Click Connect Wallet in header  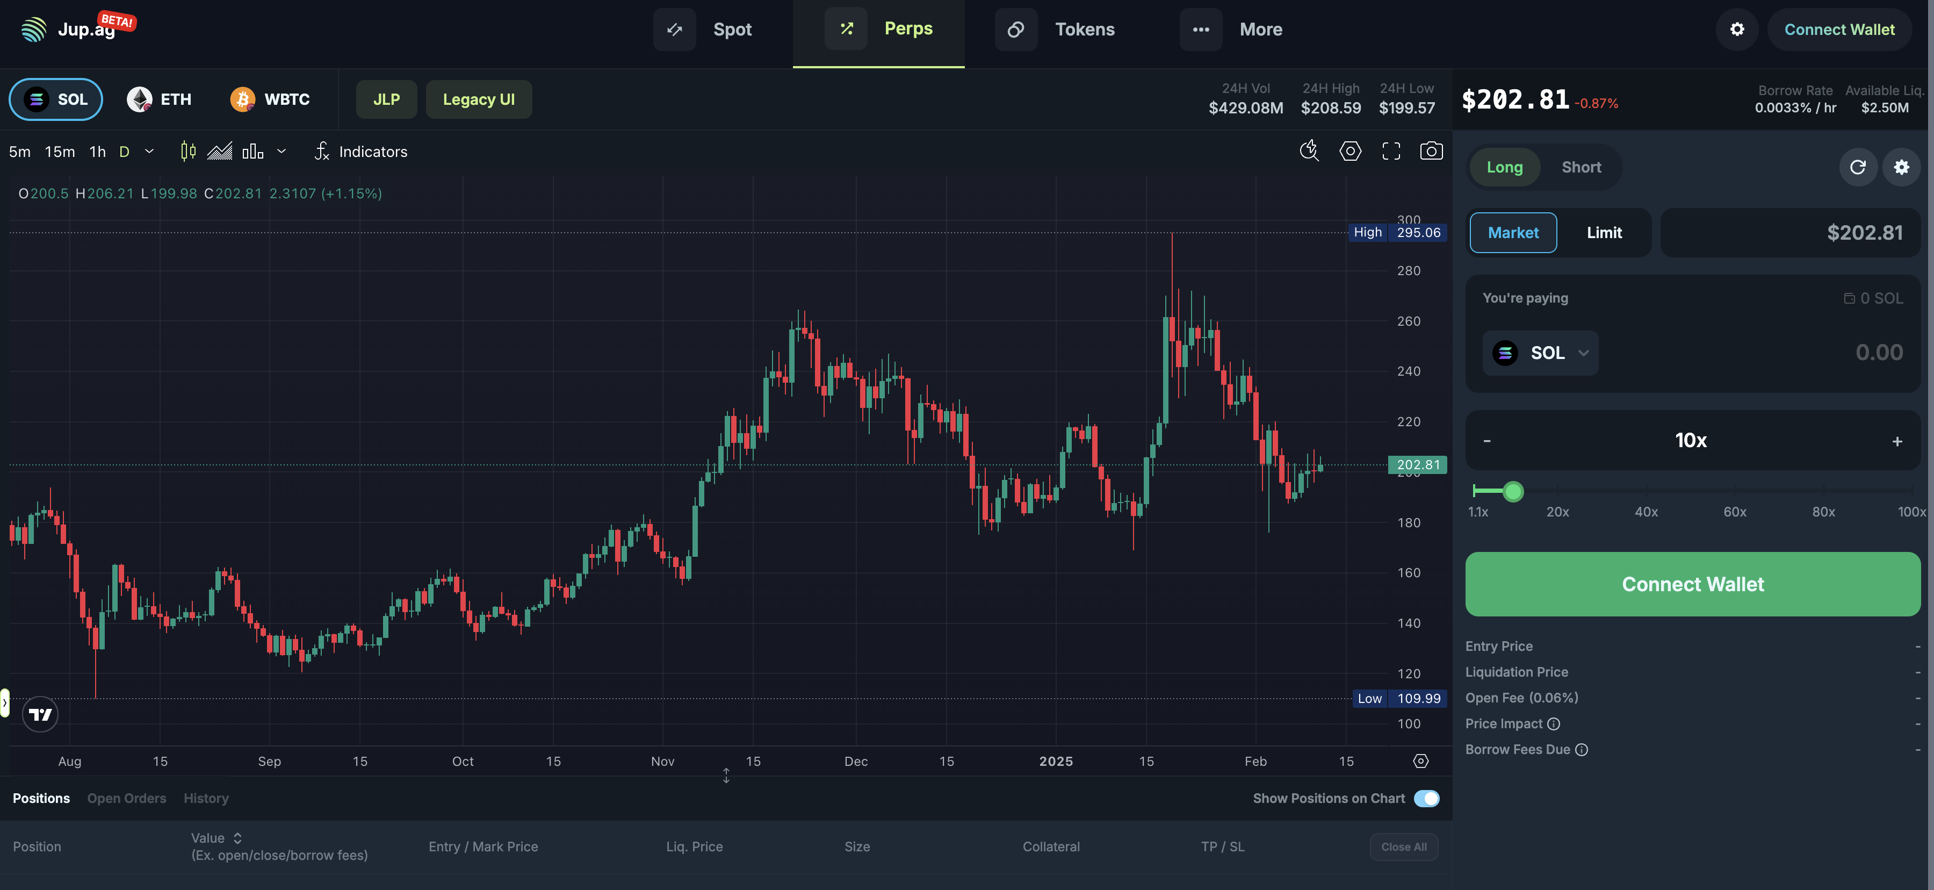coord(1839,30)
